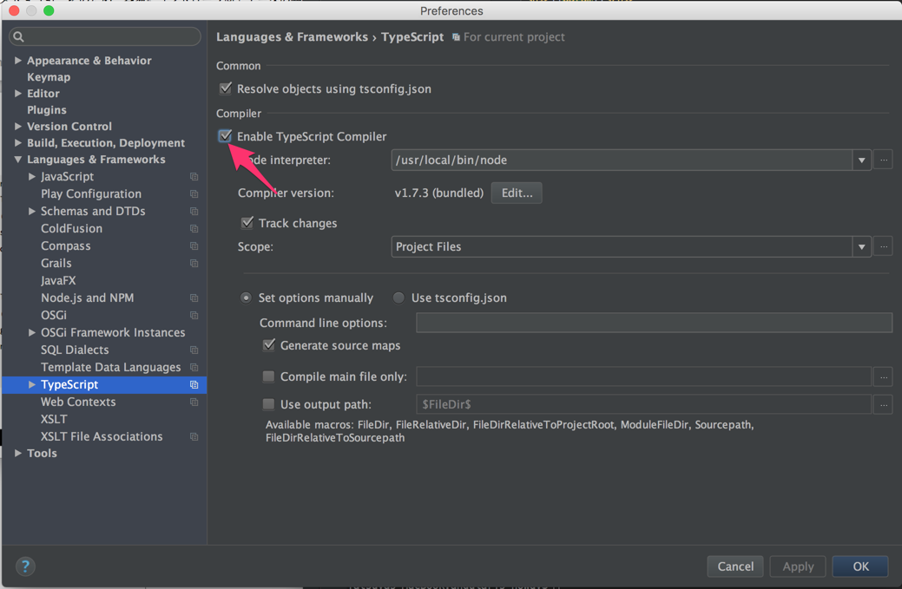
Task: Expand Appearance & Behavior section
Action: tap(18, 61)
